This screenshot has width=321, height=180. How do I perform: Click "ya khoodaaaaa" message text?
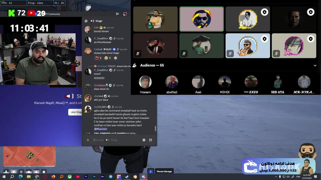[x=103, y=42]
